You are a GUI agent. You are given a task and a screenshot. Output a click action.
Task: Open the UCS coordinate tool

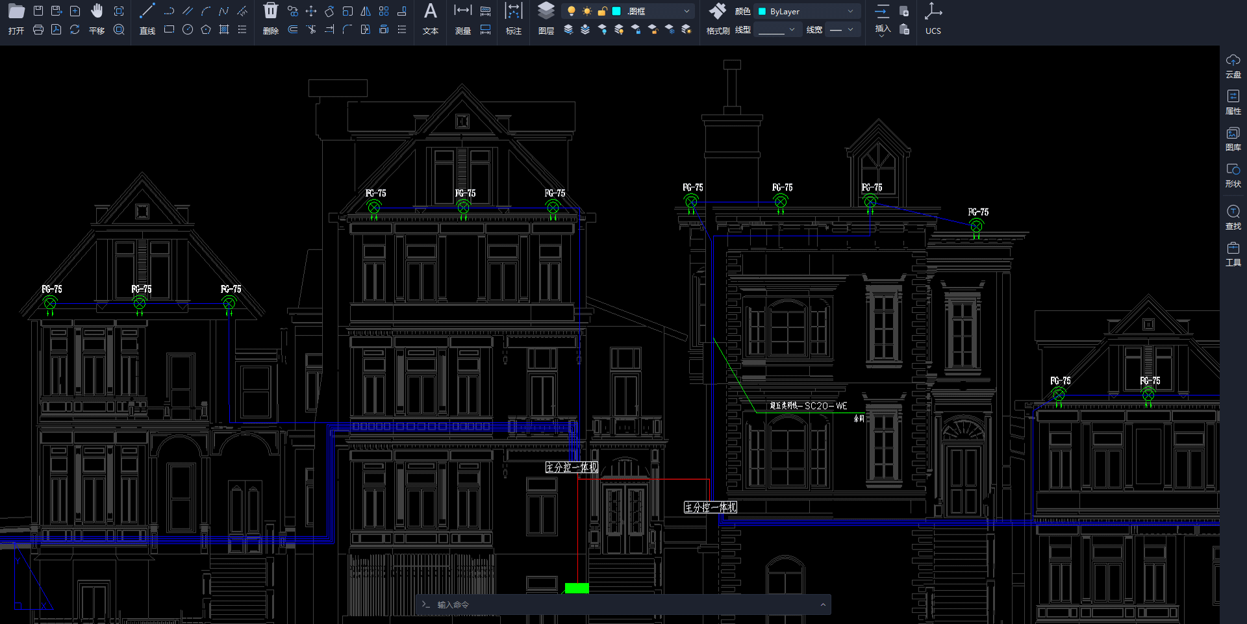point(933,12)
